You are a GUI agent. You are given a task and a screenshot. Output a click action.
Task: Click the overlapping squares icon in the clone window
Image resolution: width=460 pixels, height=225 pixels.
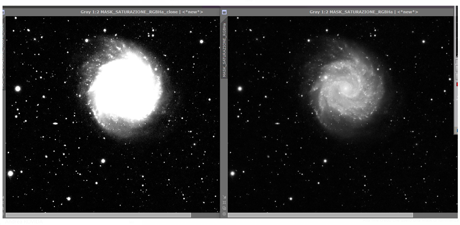[x=3, y=208]
